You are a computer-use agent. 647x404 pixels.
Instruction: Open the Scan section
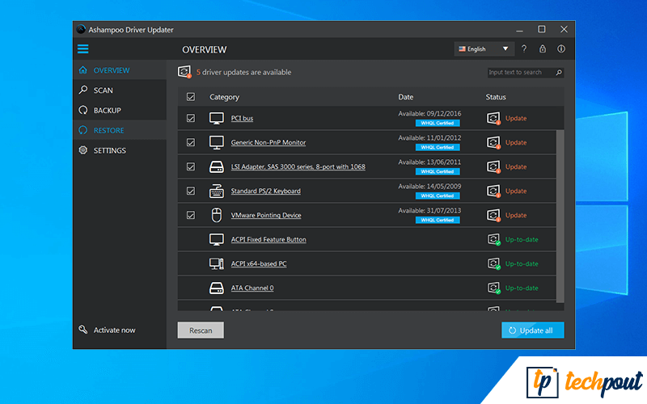point(120,90)
